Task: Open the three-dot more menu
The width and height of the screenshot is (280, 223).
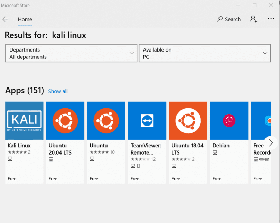Action: pyautogui.click(x=271, y=19)
